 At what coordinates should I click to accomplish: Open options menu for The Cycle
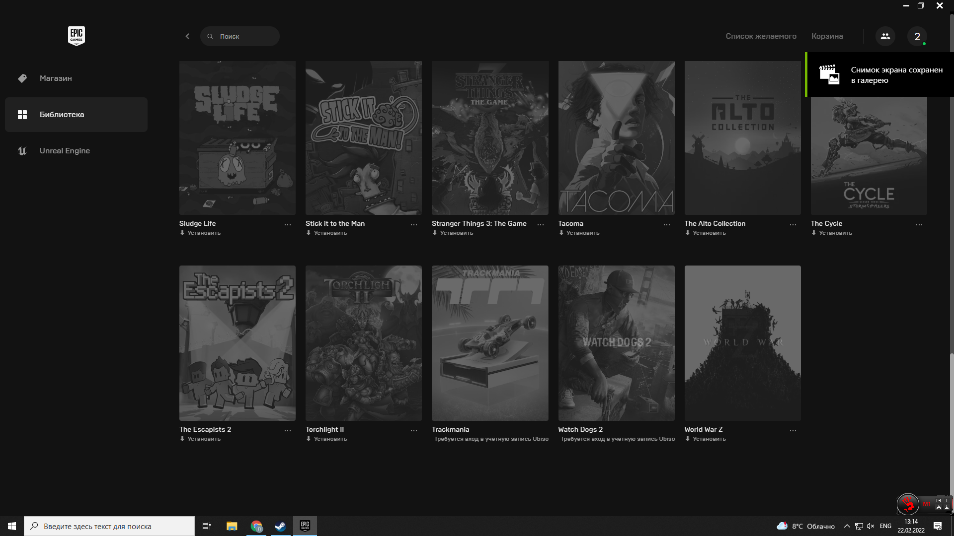[919, 225]
